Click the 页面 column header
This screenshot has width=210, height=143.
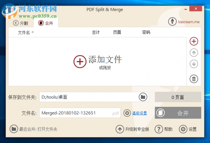pos(117,32)
